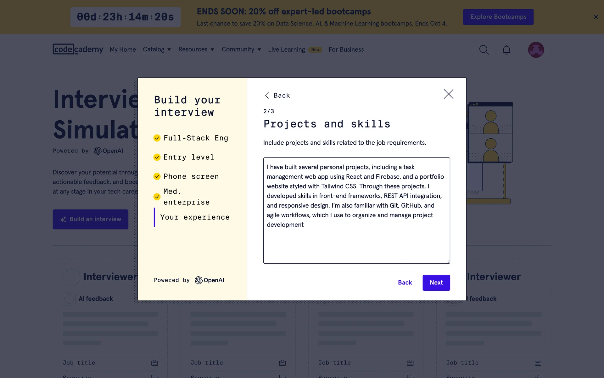Open the Live Learning nav item
Viewport: 604px width, 378px height.
coord(286,49)
